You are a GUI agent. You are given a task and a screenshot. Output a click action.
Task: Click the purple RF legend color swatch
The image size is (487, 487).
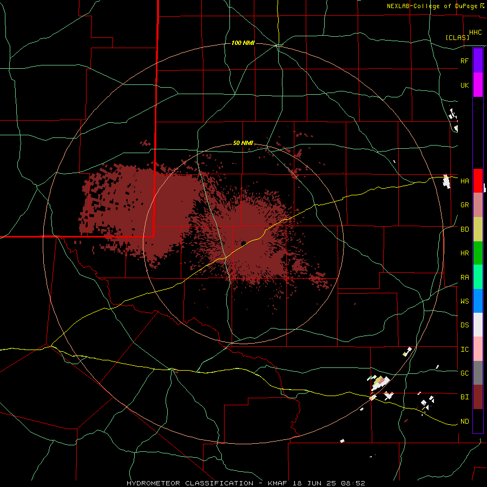click(478, 61)
